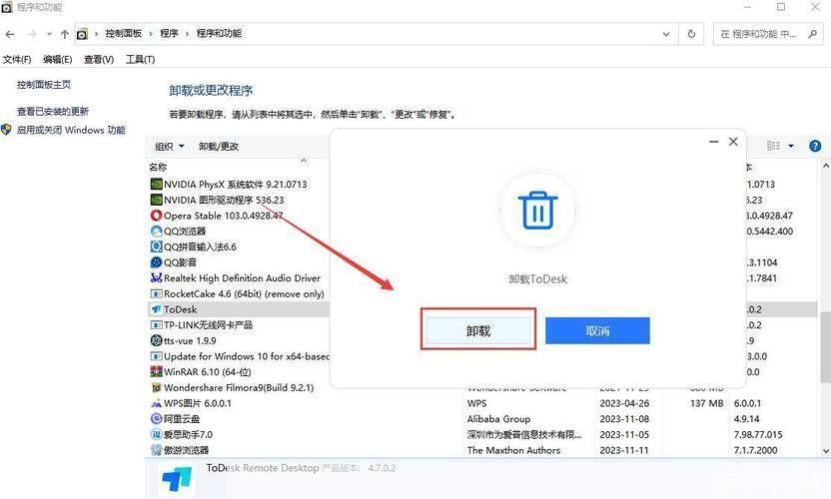Viewport: 831px width, 499px height.
Task: Open the 工具(T) menu
Action: [x=140, y=59]
